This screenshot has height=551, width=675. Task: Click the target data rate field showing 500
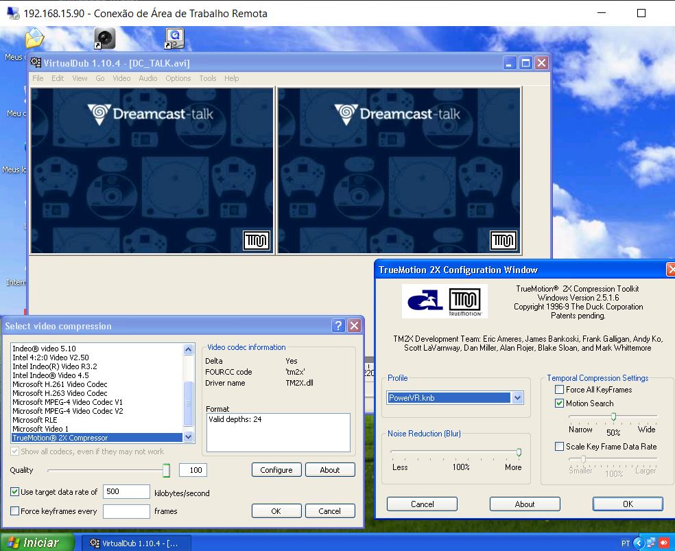[126, 491]
